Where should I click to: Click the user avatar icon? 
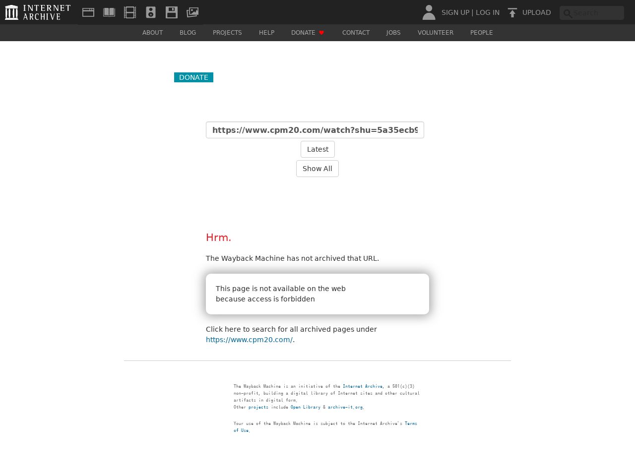tap(429, 12)
